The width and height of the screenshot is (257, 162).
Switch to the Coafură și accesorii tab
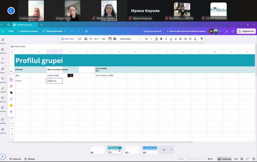[x=23, y=25]
